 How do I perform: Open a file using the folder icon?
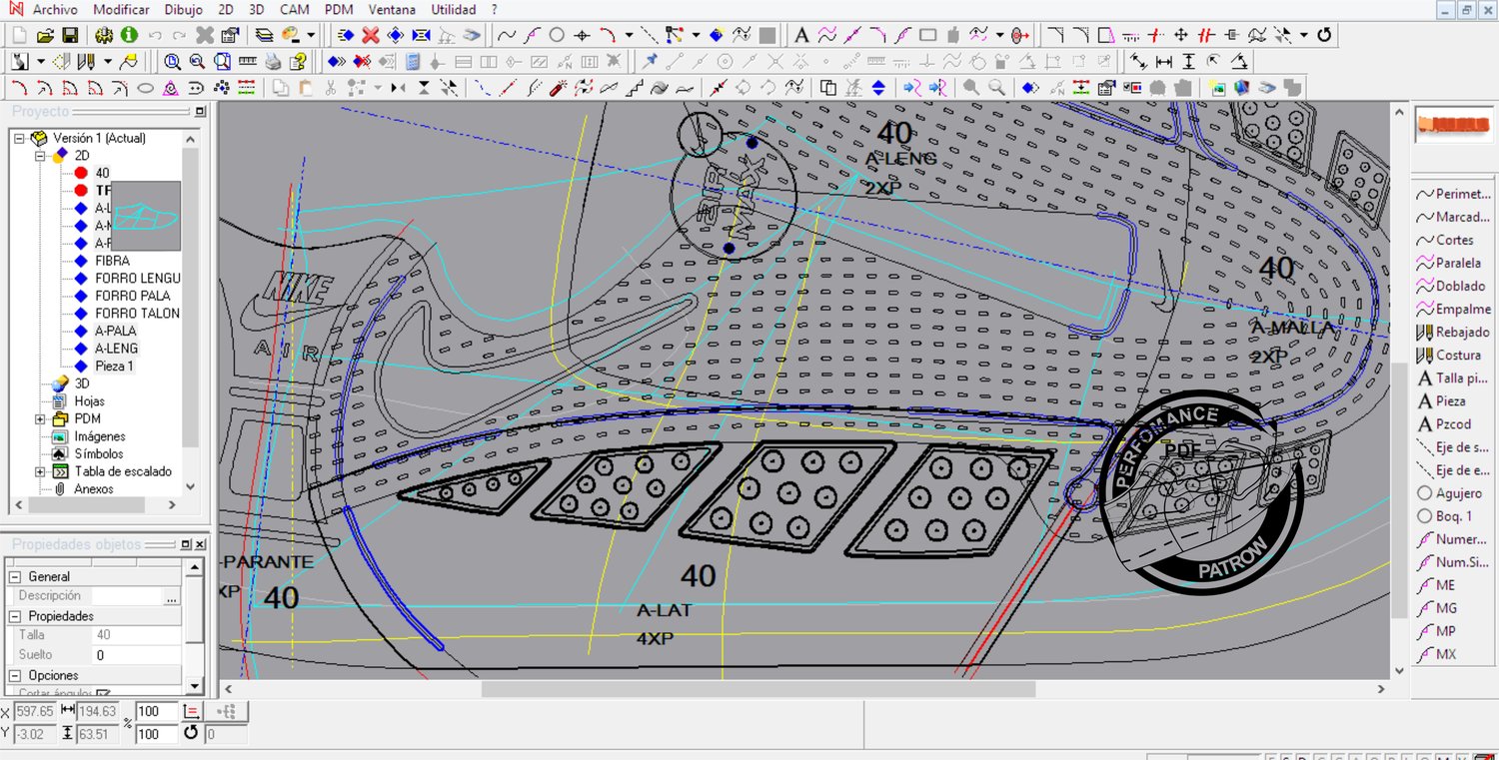point(45,35)
